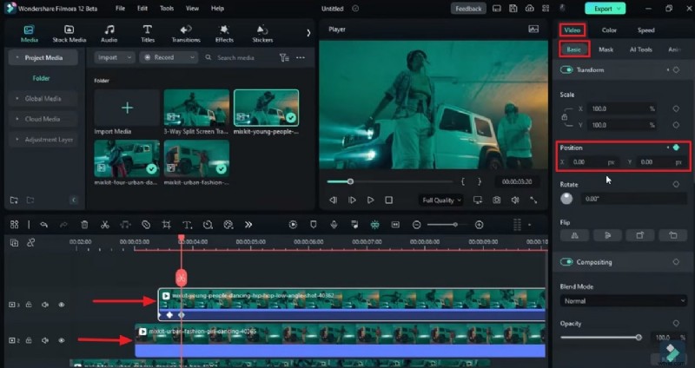Add a Position keyframe diamond
695x368 pixels.
676,148
